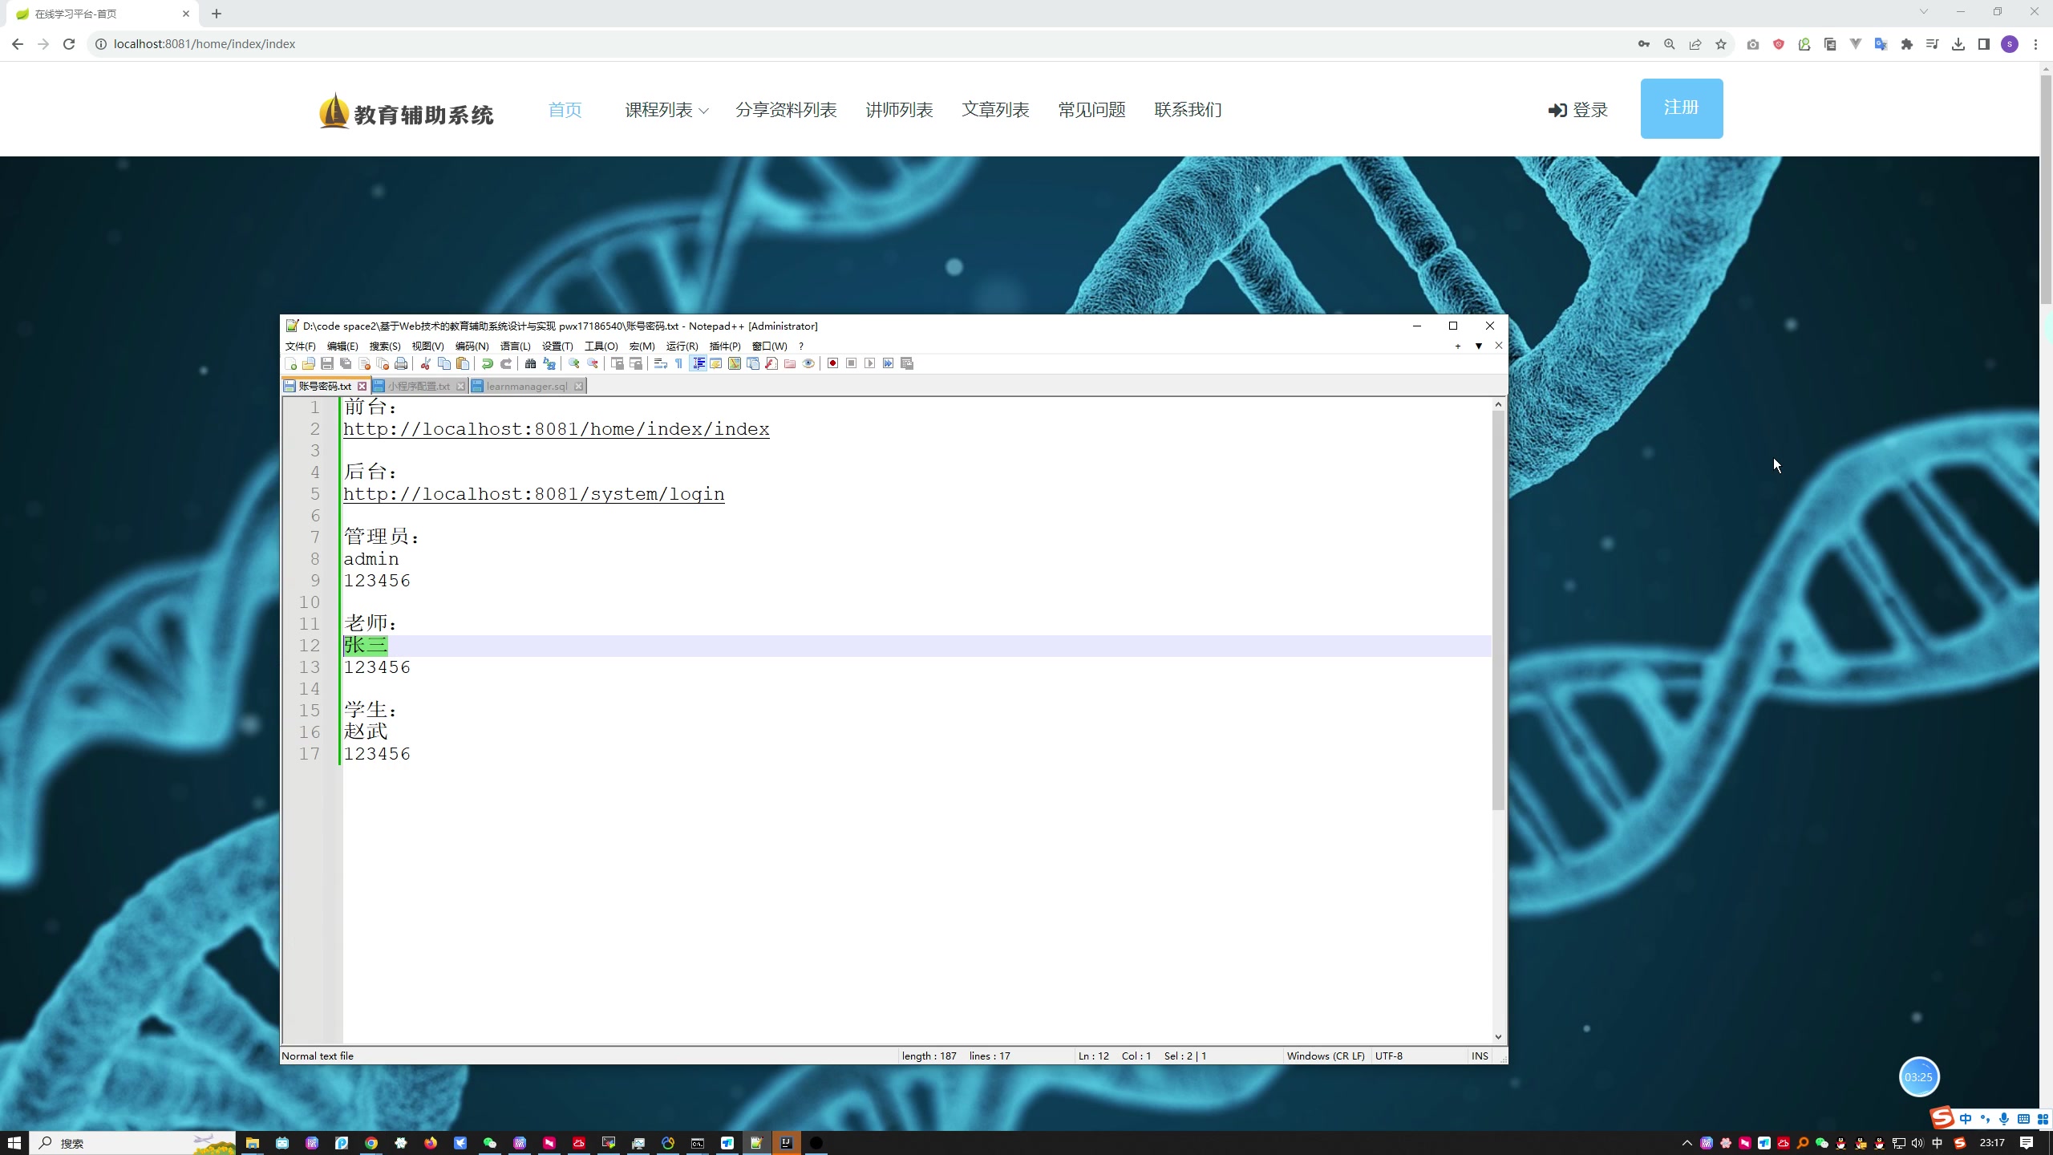Open the 编码(N) menu
2053x1155 pixels.
[x=472, y=346]
